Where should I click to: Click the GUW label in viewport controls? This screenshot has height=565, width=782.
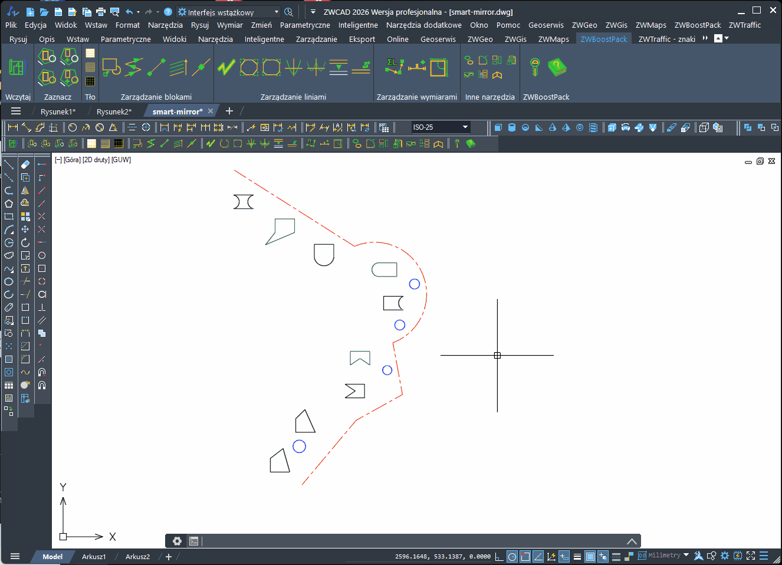point(121,159)
